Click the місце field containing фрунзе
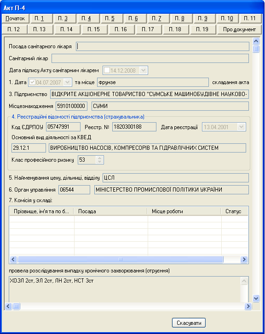This screenshot has width=265, height=334. 153,82
